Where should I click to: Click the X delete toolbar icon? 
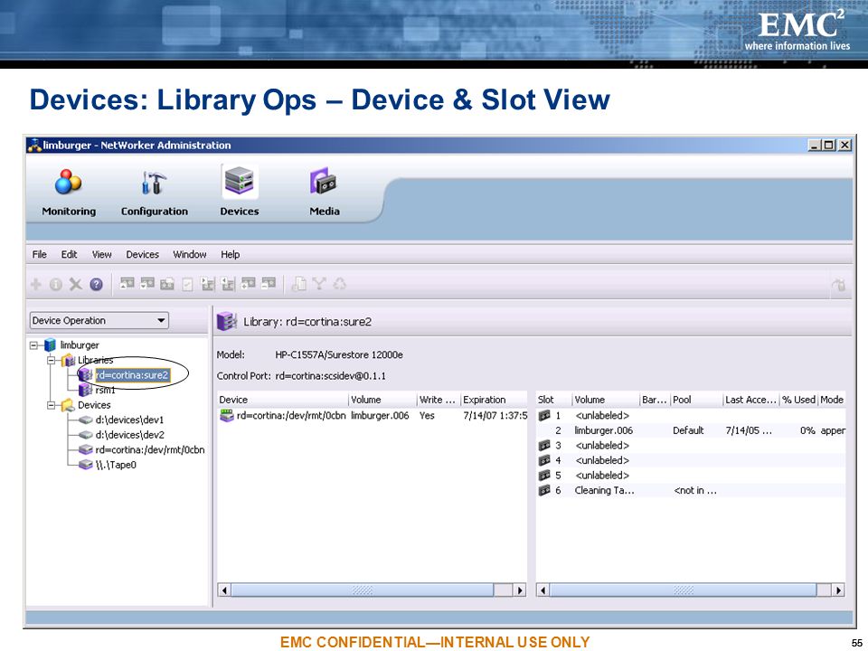click(x=76, y=285)
